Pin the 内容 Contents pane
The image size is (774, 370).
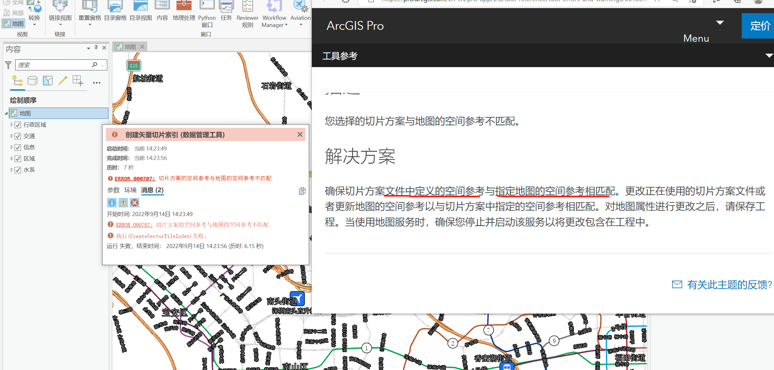pyautogui.click(x=96, y=48)
